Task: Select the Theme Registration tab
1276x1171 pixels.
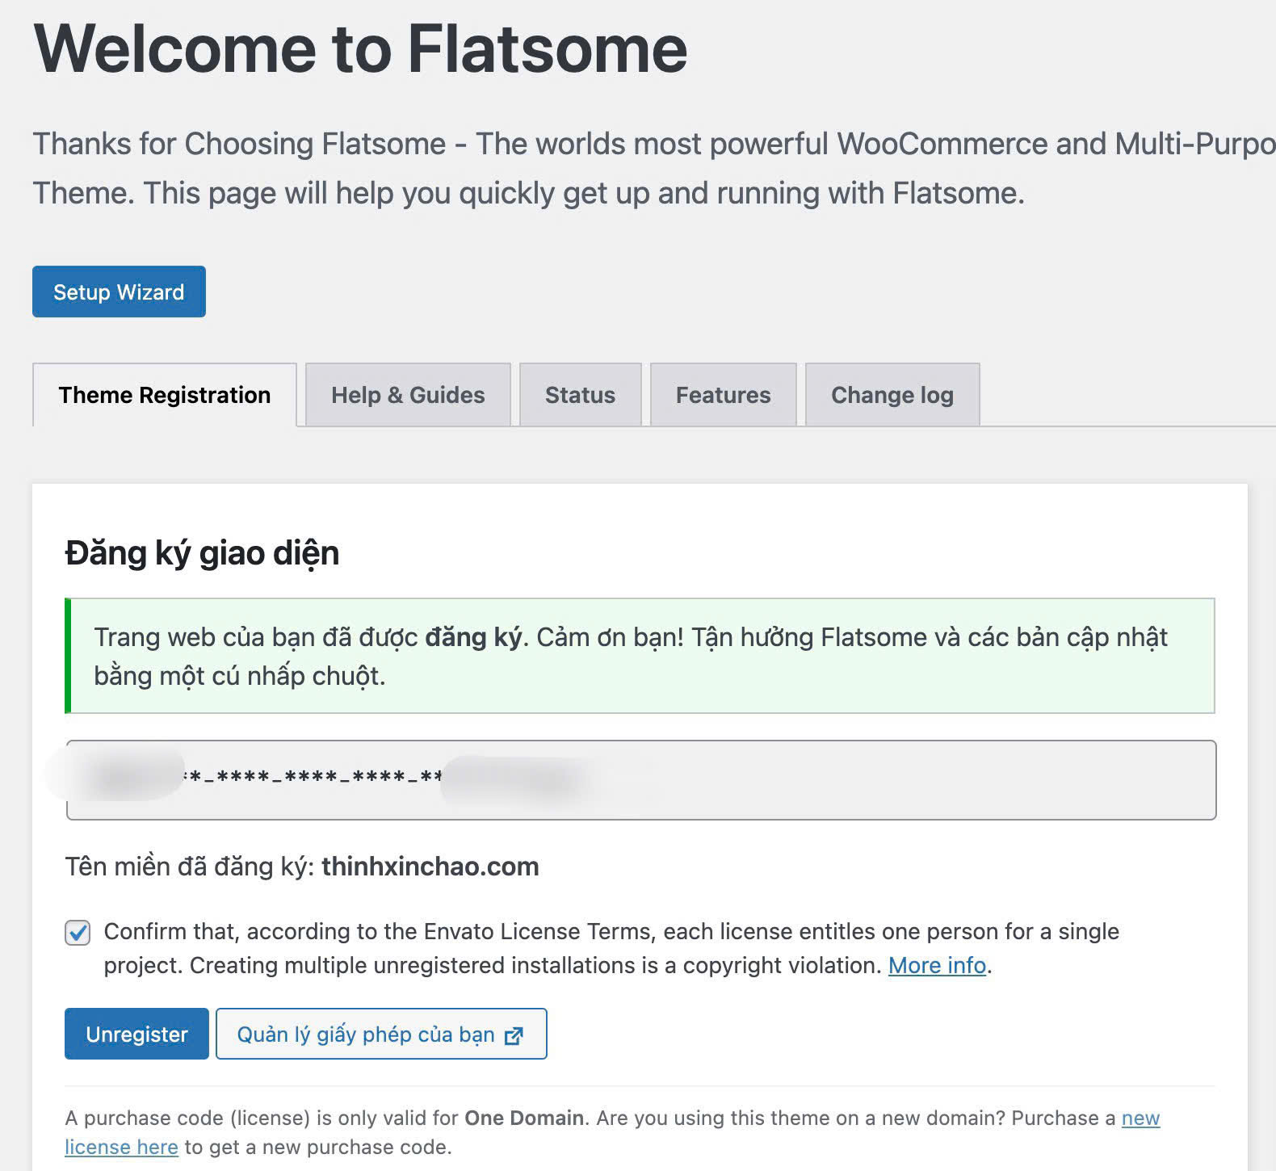Action: click(x=165, y=395)
